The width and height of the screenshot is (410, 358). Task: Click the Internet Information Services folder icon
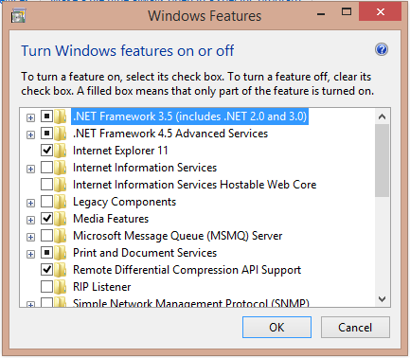[60, 168]
